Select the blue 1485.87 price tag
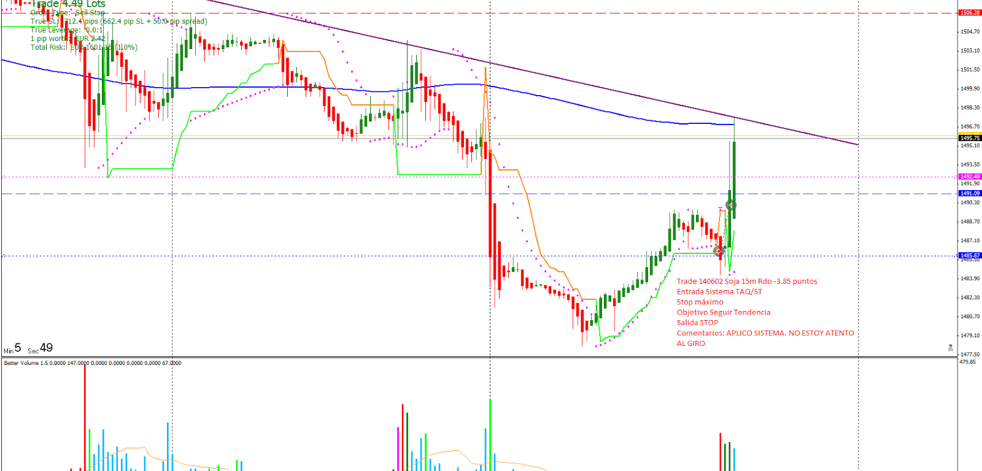 [x=970, y=255]
